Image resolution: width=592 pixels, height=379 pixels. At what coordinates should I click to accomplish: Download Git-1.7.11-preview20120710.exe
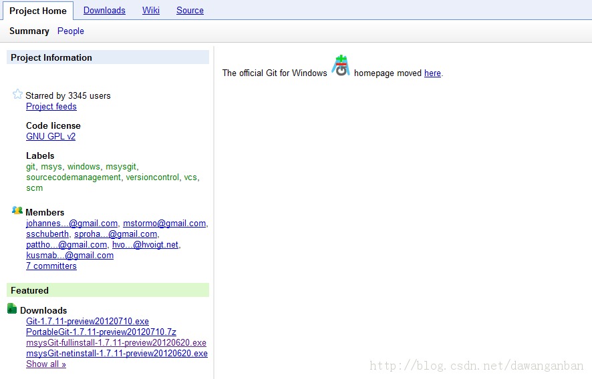point(88,322)
